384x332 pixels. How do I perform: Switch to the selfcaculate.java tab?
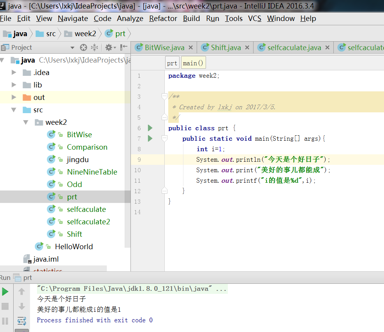click(x=294, y=47)
